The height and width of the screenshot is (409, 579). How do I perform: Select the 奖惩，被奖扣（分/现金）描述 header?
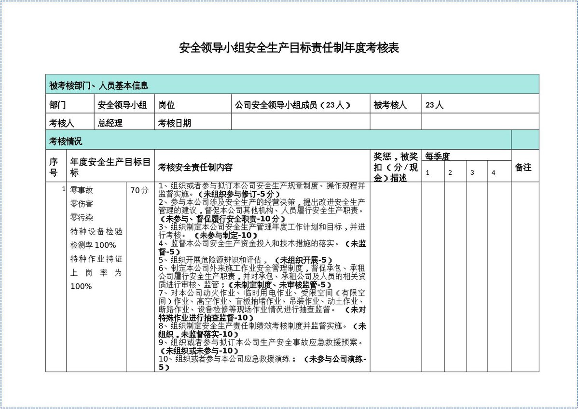coord(396,166)
